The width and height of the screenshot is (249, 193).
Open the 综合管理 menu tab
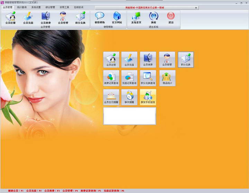50,7
